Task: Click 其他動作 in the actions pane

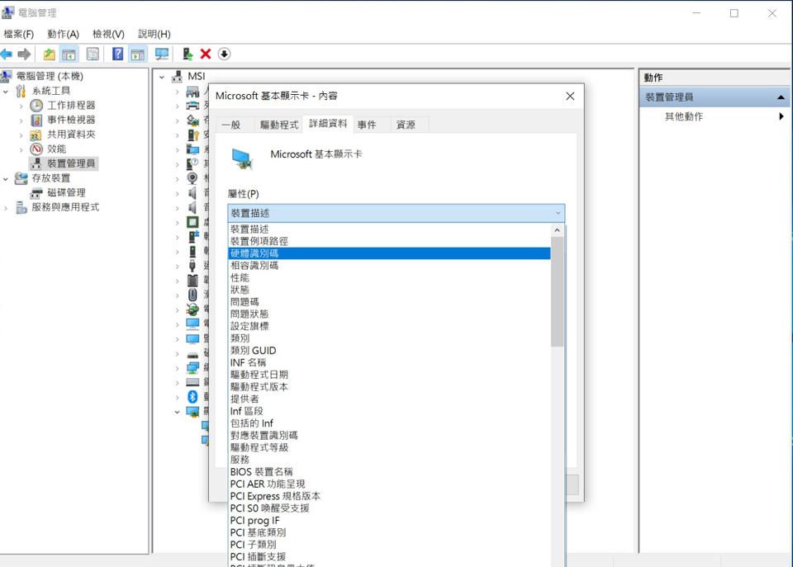Action: (x=684, y=116)
